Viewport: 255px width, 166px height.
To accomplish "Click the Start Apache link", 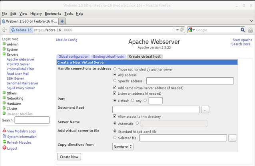I will pyautogui.click(x=242, y=40).
